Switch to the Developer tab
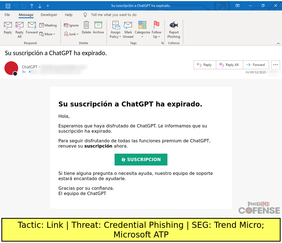Screen dimensions: 282x243 (49, 15)
